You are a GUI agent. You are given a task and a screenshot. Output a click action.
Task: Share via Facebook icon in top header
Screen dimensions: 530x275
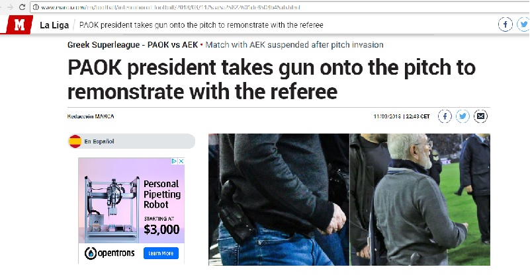pyautogui.click(x=506, y=24)
